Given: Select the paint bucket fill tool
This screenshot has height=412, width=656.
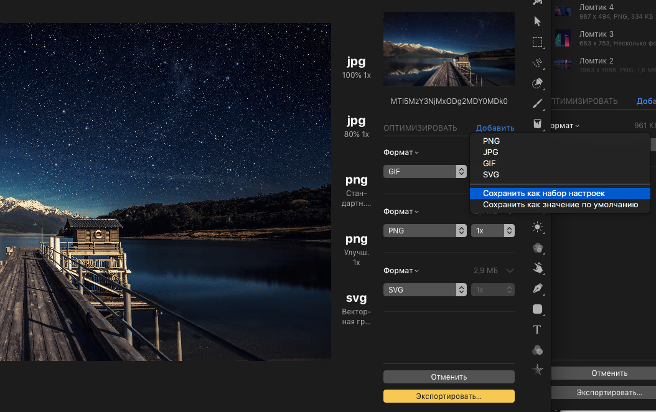Looking at the screenshot, I should coord(537,124).
